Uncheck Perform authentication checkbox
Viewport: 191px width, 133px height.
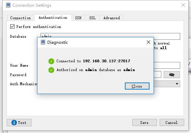click(12, 26)
